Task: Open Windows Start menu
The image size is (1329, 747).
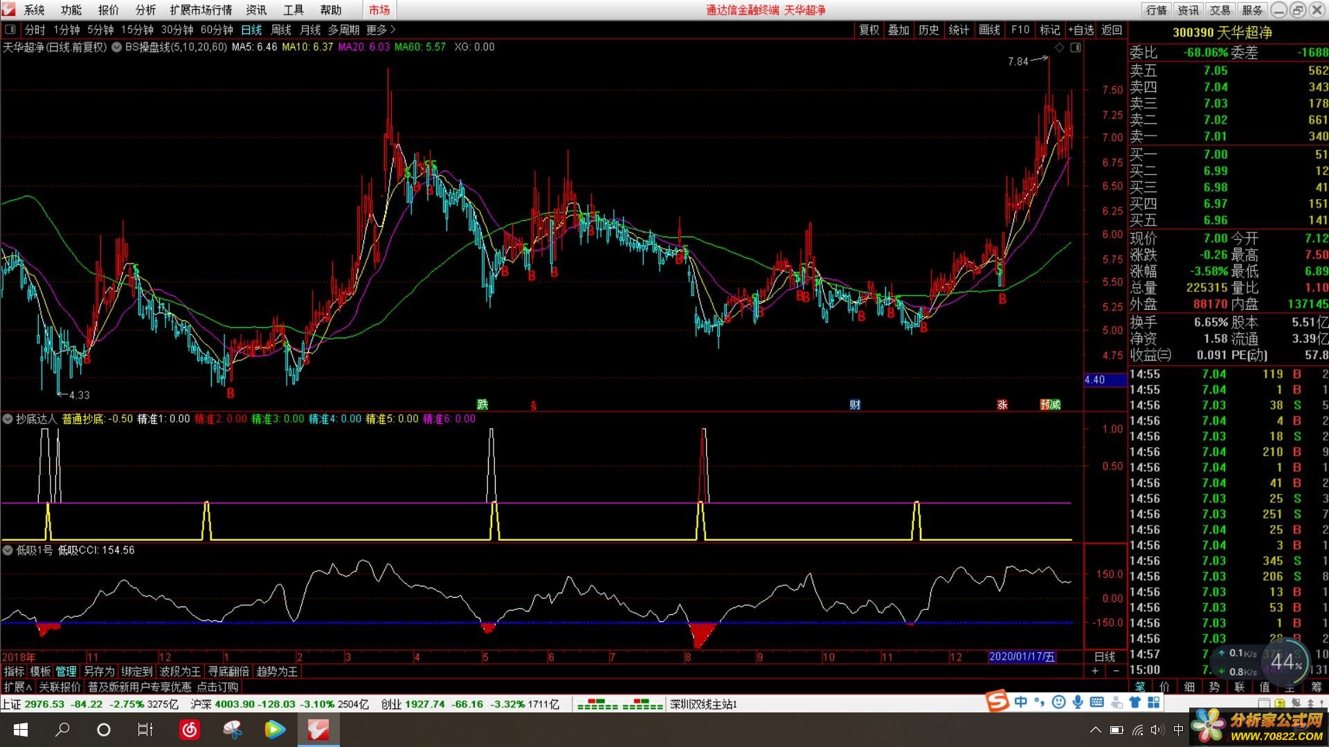Action: [x=20, y=730]
